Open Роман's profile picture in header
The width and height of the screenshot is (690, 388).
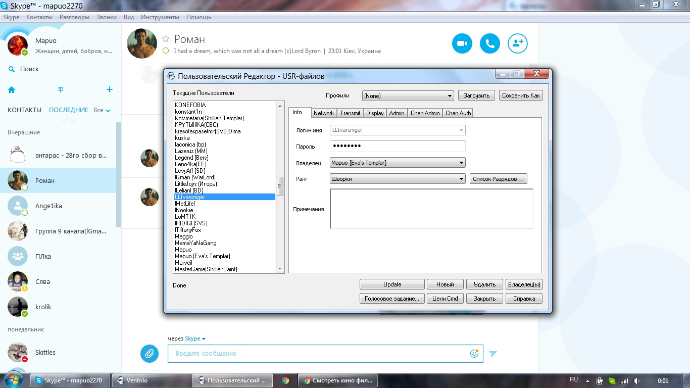coord(141,43)
